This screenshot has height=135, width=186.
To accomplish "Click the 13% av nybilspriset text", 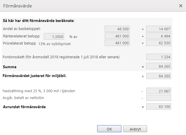I will click(54, 44).
